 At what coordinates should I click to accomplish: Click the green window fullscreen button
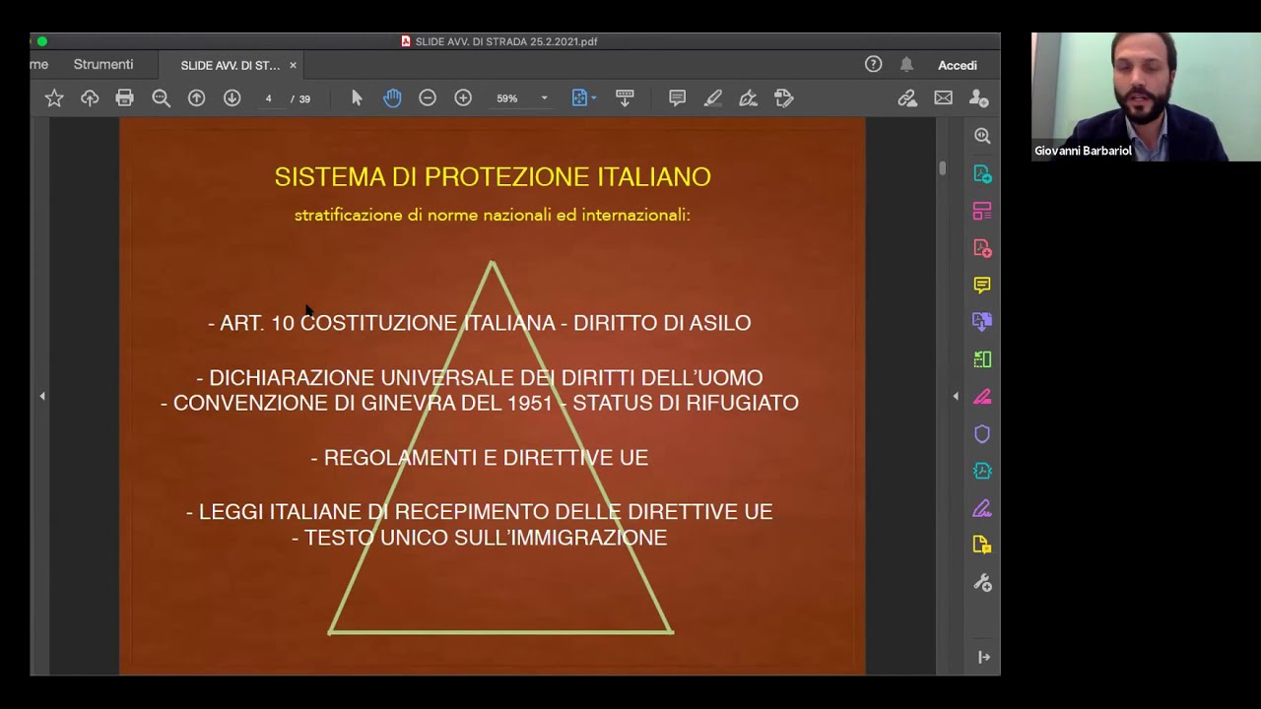pyautogui.click(x=41, y=41)
